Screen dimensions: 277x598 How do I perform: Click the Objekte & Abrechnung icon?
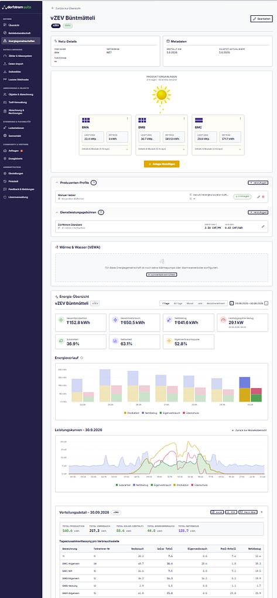pyautogui.click(x=5, y=94)
